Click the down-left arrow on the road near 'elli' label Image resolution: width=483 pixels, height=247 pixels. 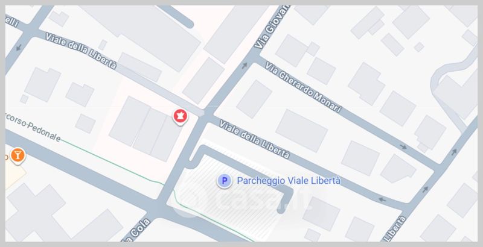19,48
